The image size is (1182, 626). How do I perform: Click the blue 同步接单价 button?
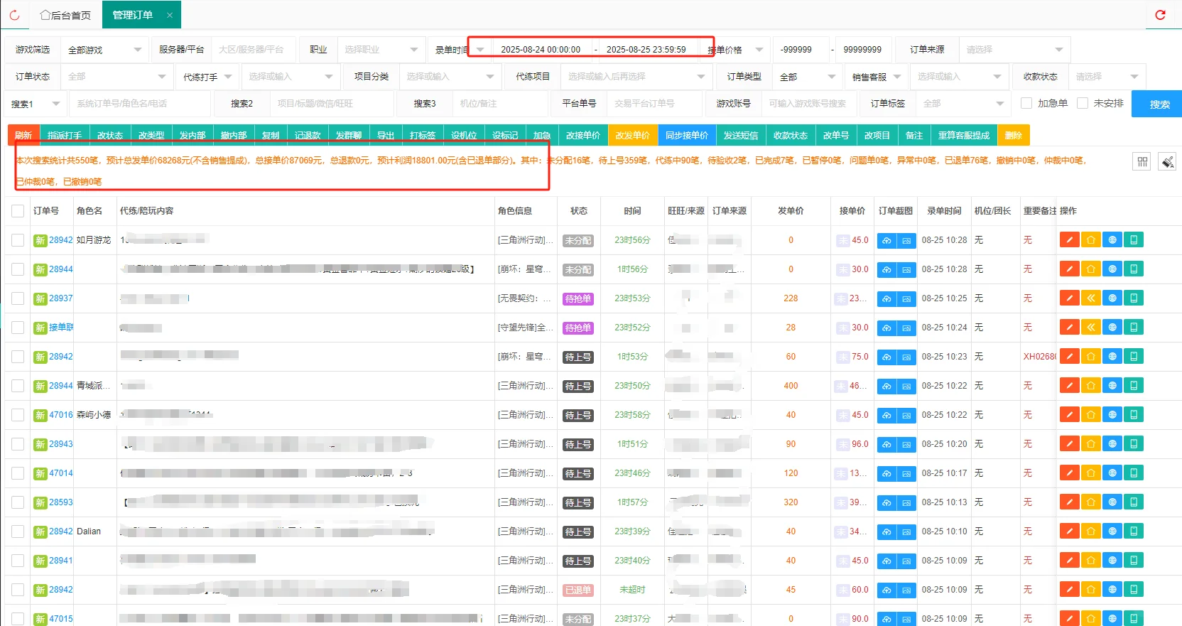point(687,135)
